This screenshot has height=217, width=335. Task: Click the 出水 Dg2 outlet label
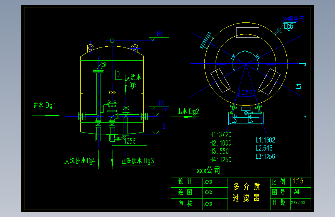[188, 112]
